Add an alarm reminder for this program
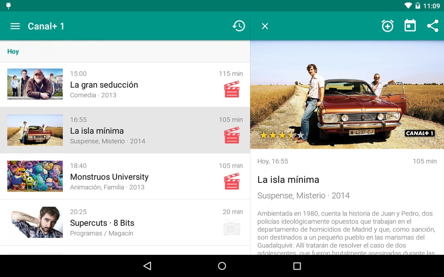 [388, 26]
